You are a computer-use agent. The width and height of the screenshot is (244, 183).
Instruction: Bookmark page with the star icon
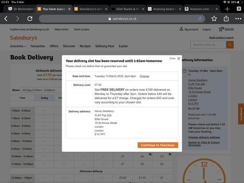coord(214,19)
